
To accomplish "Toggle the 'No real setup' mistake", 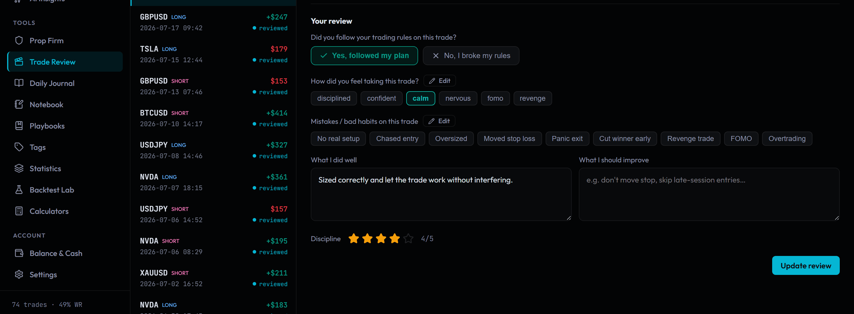I will (338, 138).
